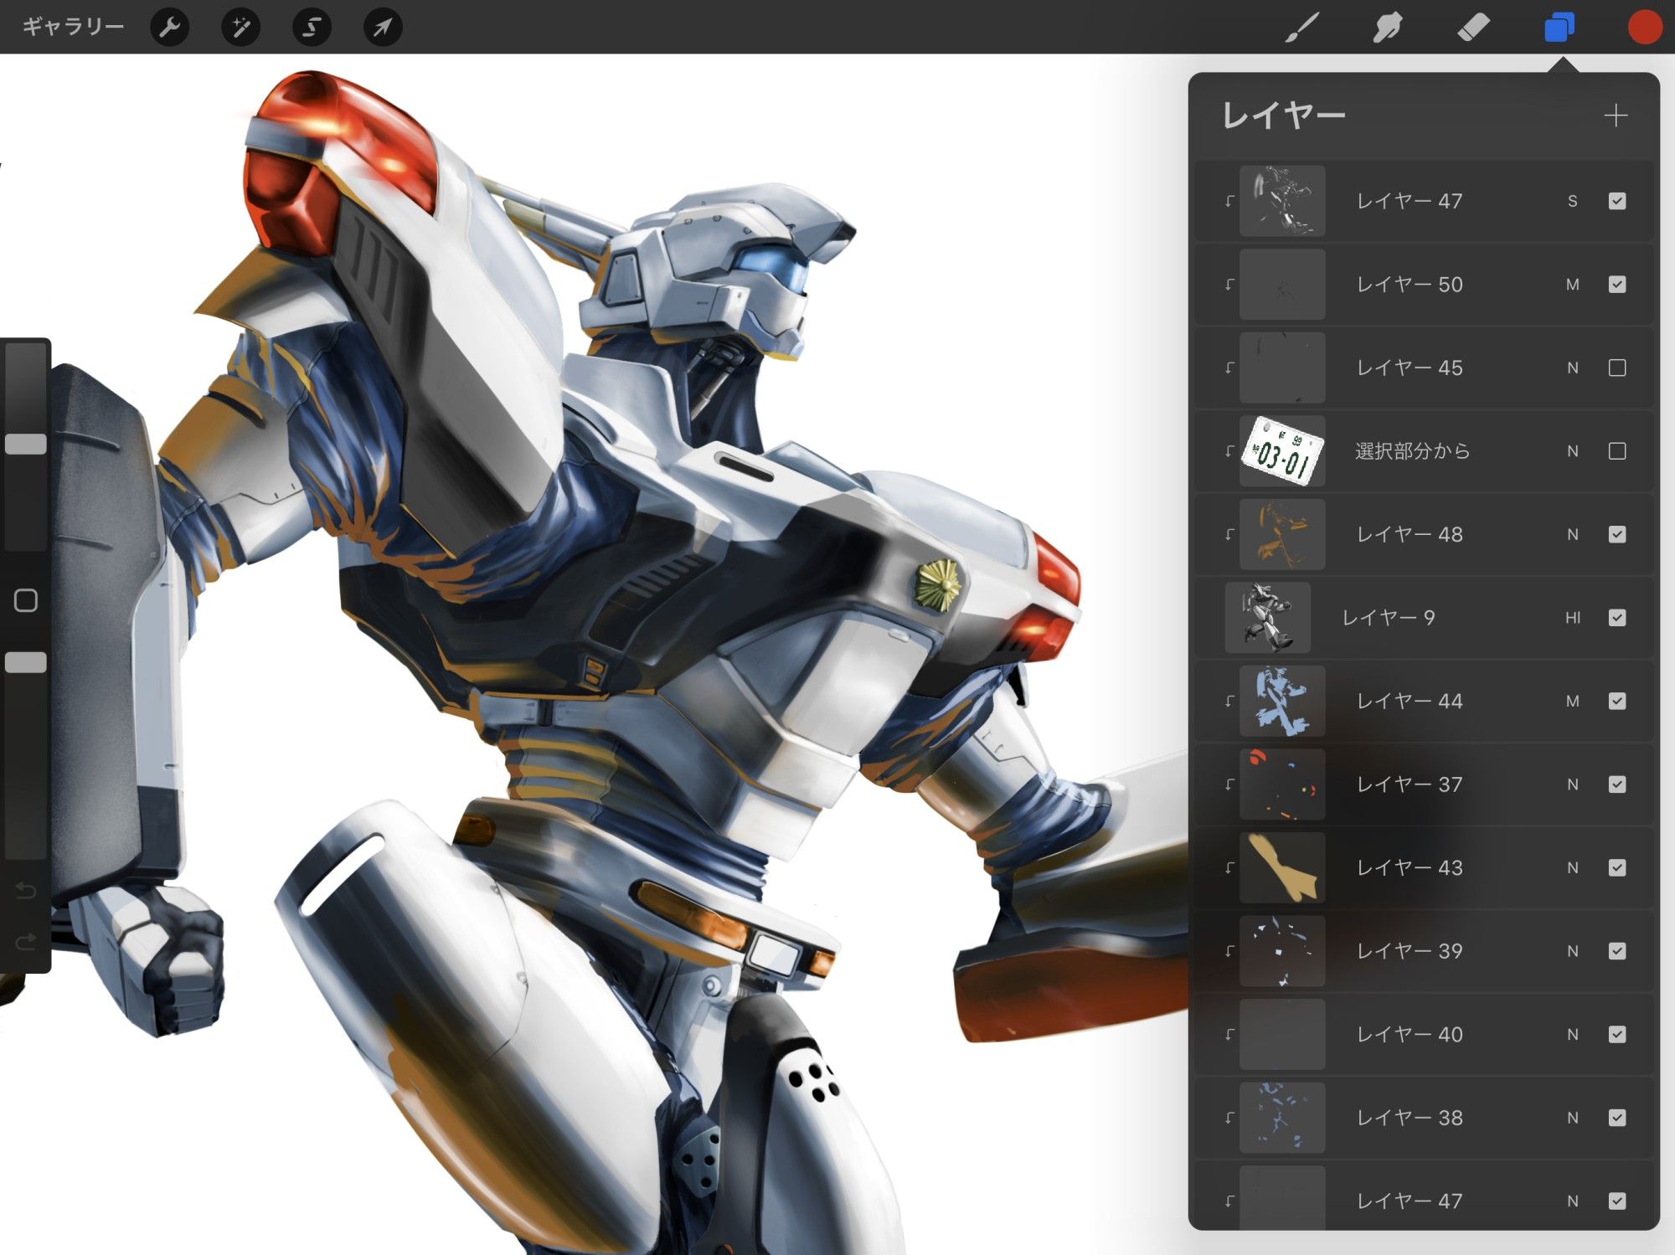Open blend mode HI on レイヤー 9
1675x1255 pixels.
tap(1573, 618)
